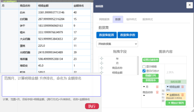Screen dimensions: 194x112
Task: Open 设置过滤条件 filter settings
Action: (151, 60)
